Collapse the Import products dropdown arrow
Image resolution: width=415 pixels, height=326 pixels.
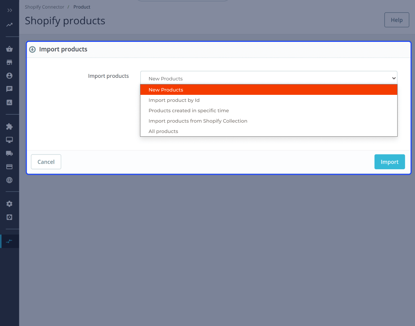coord(394,78)
